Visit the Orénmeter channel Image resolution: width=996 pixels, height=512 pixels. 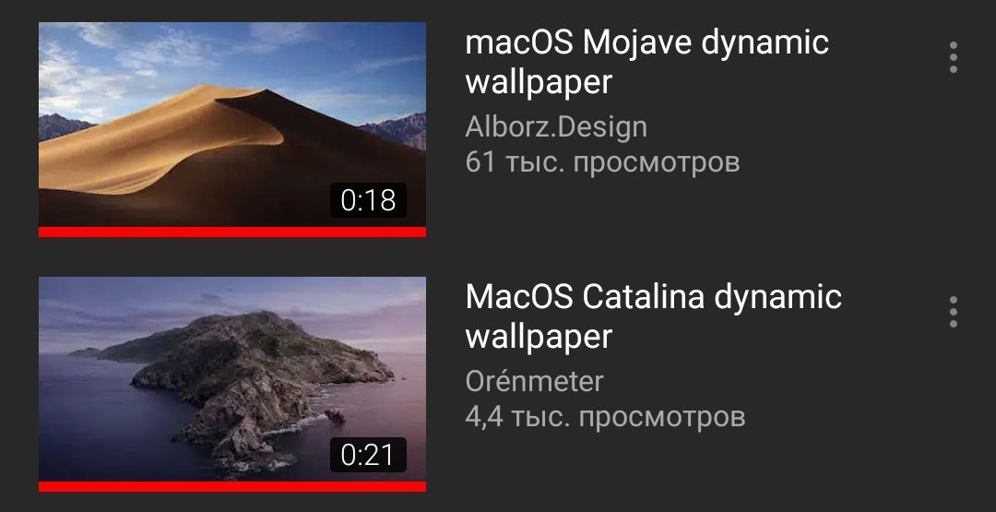point(534,382)
